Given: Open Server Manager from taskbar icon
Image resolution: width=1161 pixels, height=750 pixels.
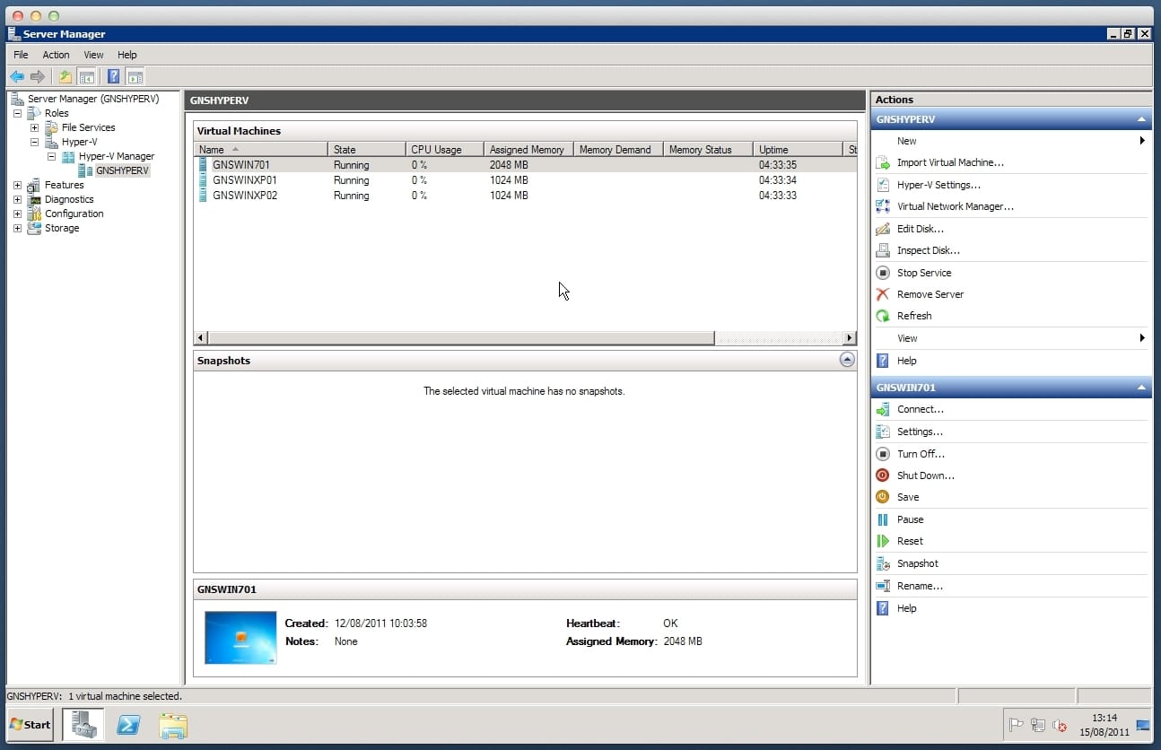Looking at the screenshot, I should click(83, 724).
